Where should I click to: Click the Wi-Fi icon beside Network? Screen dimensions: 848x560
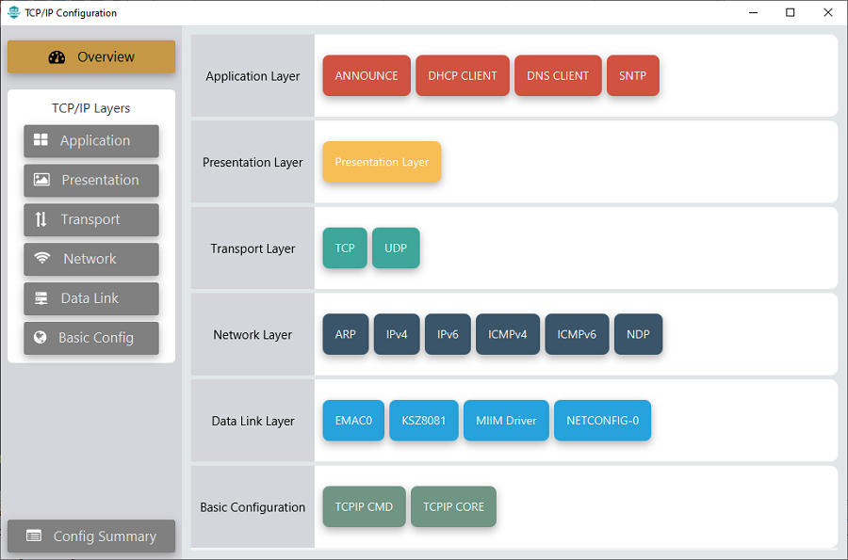pyautogui.click(x=41, y=259)
